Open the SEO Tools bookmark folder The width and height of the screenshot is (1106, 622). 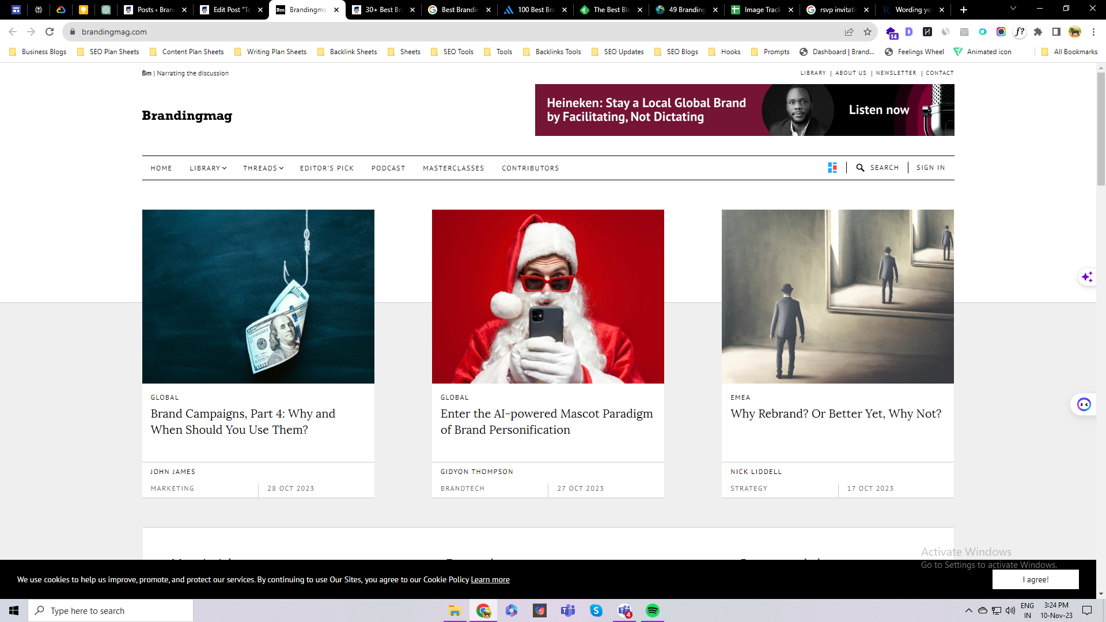452,52
